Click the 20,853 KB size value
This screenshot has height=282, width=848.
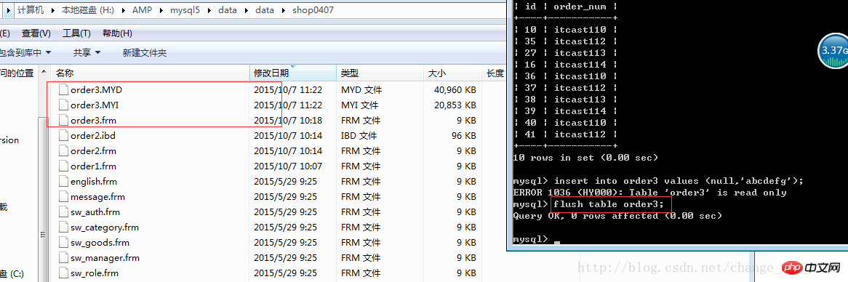455,105
